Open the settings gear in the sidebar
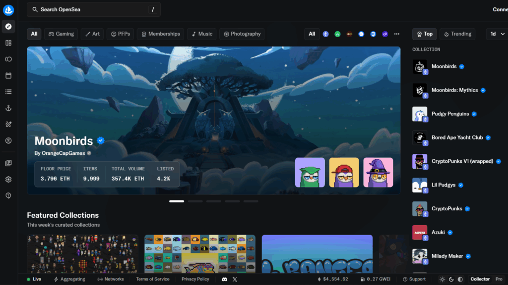This screenshot has width=508, height=285. 8,179
